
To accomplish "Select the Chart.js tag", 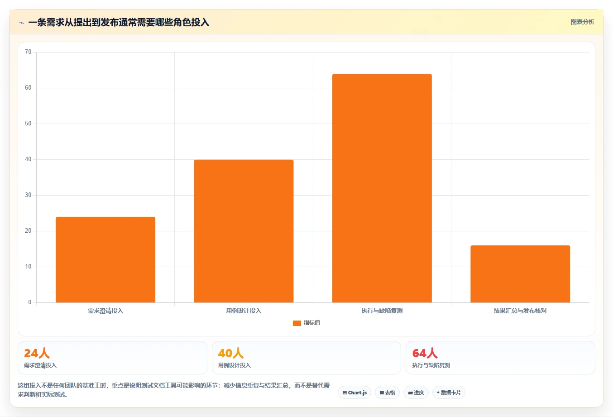I will point(354,393).
